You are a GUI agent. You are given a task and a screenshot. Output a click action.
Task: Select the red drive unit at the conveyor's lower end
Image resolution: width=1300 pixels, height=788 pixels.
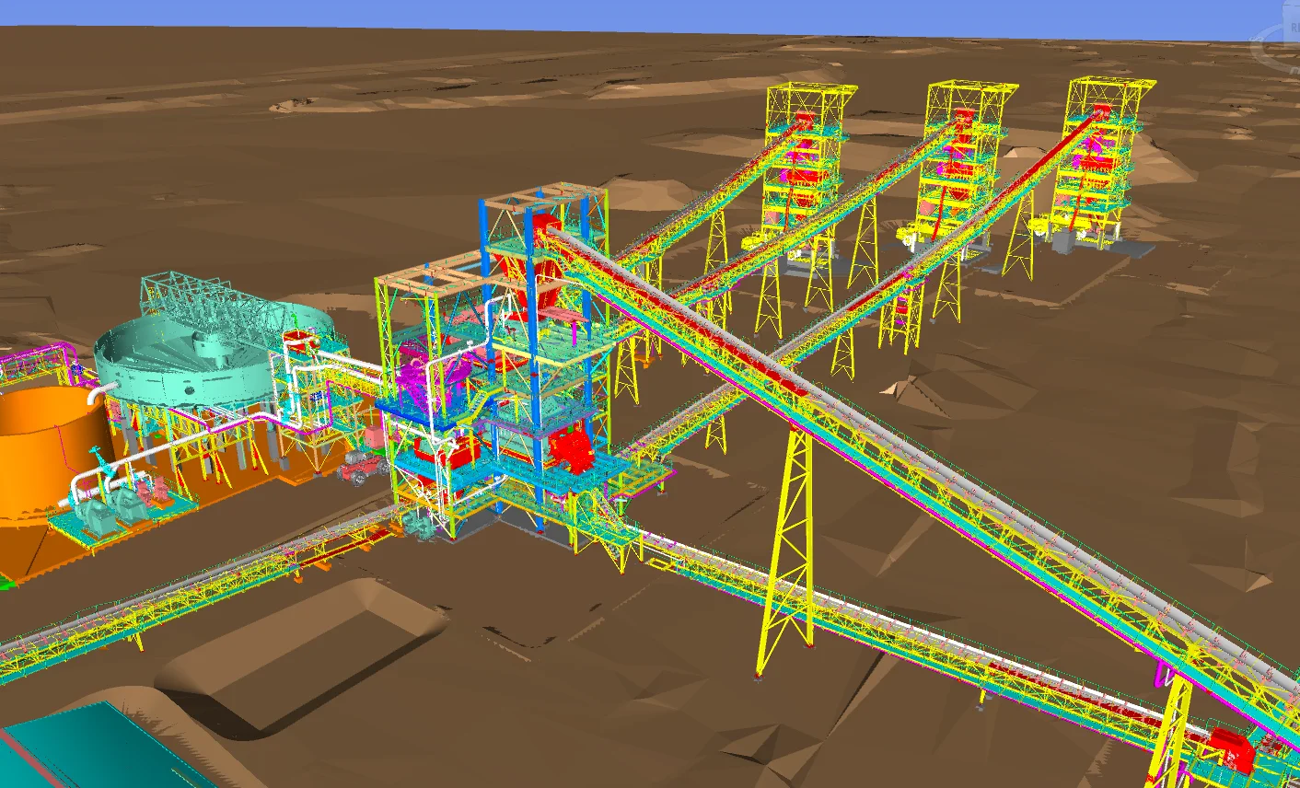pyautogui.click(x=1232, y=749)
